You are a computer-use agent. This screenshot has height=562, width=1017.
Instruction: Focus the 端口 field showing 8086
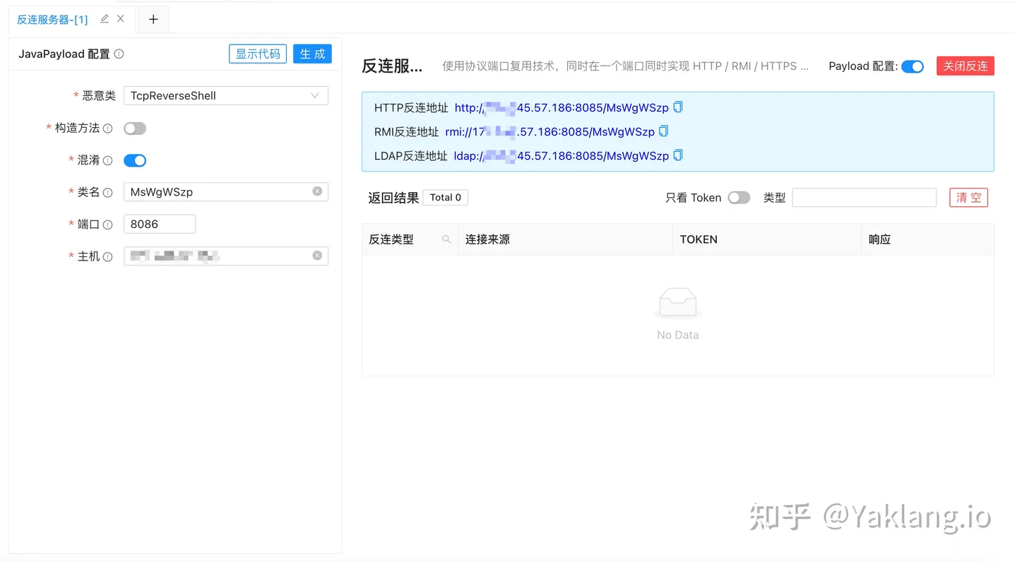(x=160, y=224)
